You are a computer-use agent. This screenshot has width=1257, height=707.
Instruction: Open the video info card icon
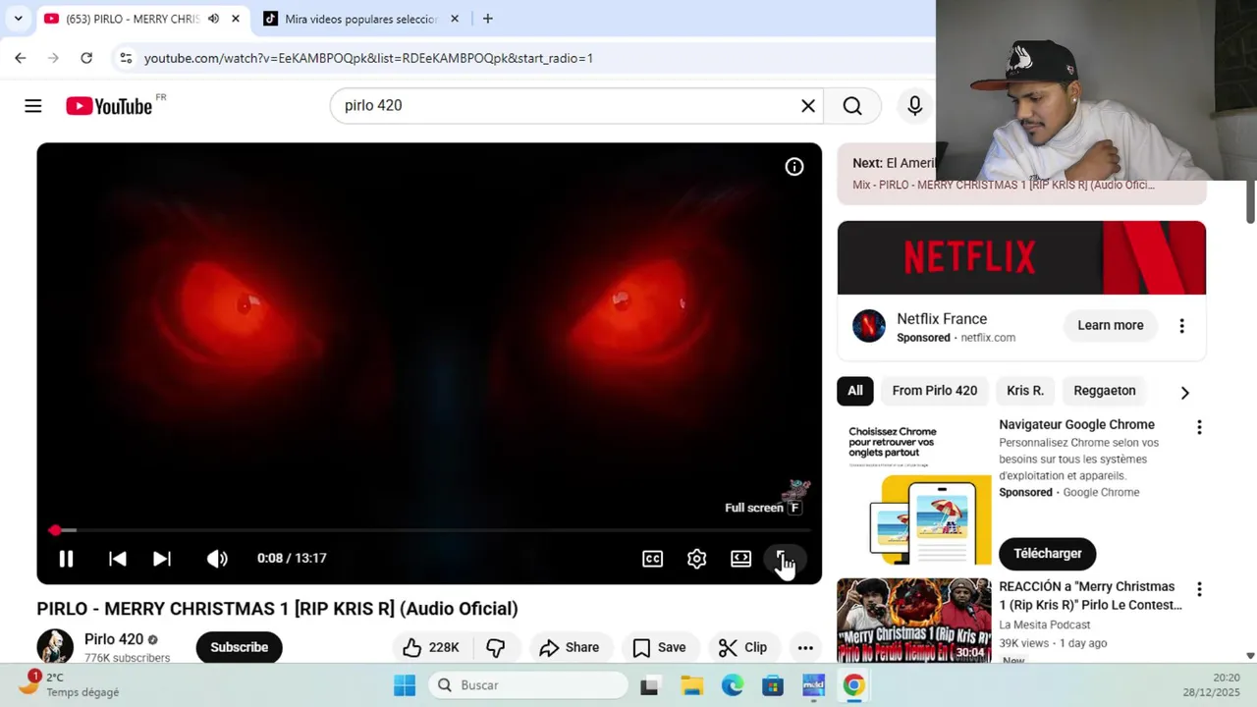[794, 167]
